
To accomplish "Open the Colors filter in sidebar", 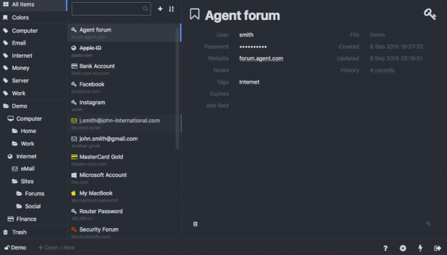I will pyautogui.click(x=33, y=18).
